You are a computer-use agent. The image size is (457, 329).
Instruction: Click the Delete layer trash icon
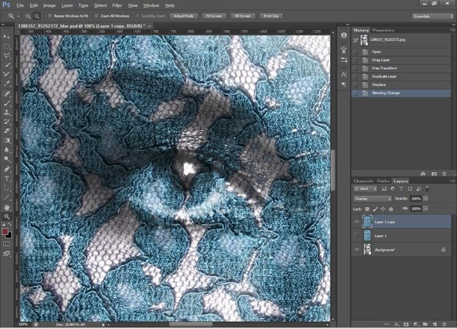[444, 324]
